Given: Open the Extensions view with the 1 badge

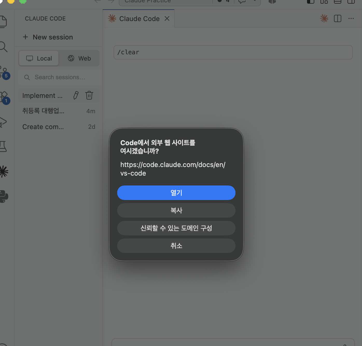Looking at the screenshot, I should pyautogui.click(x=4, y=98).
